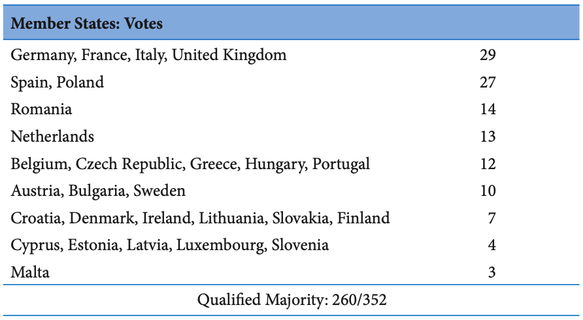Viewport: 583px width, 320px height.
Task: Click the vote count 4
Action: [492, 245]
